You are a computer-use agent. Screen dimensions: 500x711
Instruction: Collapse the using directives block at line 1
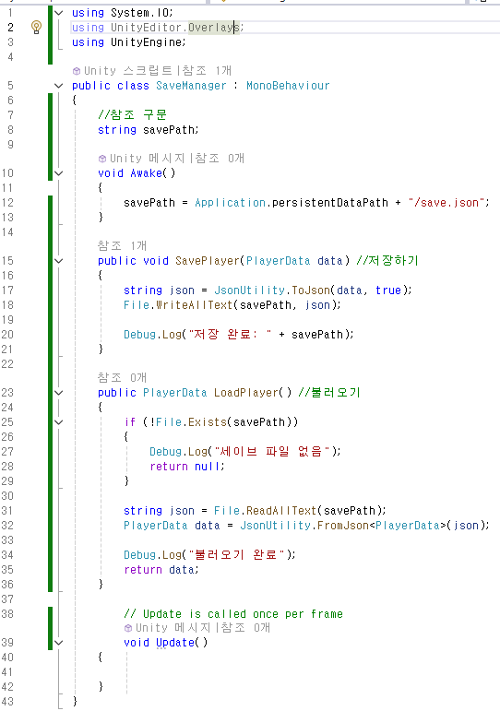pyautogui.click(x=58, y=13)
